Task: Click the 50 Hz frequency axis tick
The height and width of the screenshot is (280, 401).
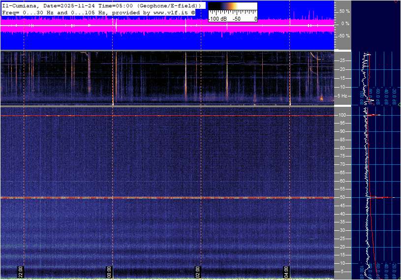Action: coord(343,197)
